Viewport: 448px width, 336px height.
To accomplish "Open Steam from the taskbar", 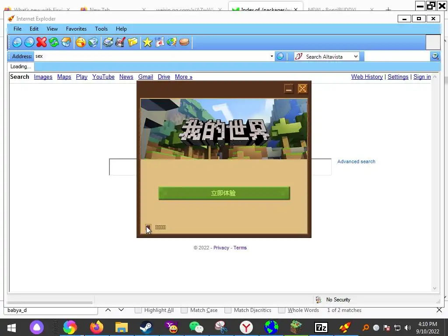I will [146, 327].
